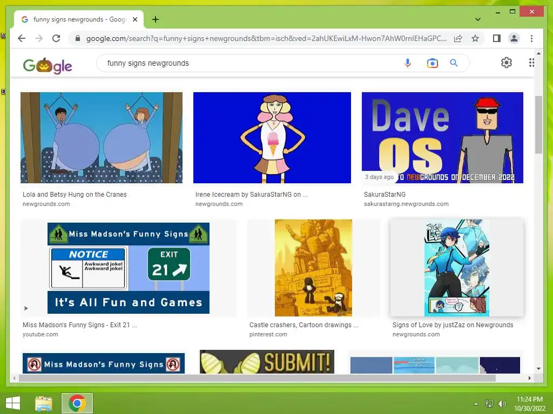553x414 pixels.
Task: Click sakurastarng.newgrounds.com source text
Action: coord(406,204)
